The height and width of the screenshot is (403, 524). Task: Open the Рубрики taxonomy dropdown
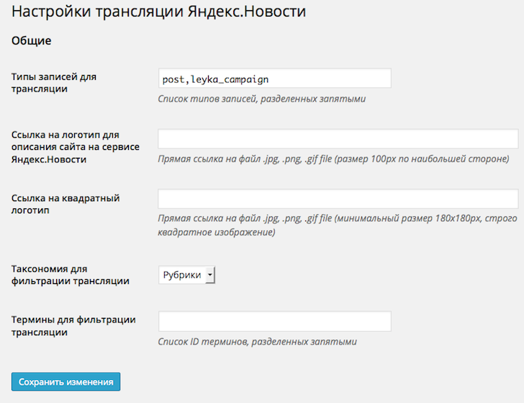pyautogui.click(x=187, y=275)
